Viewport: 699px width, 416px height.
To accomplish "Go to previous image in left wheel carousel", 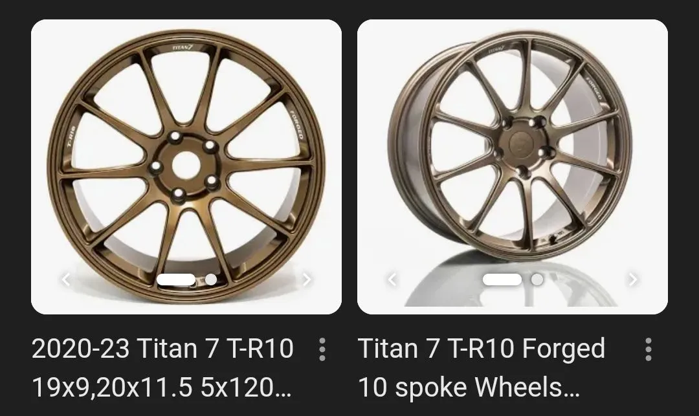I will [65, 279].
